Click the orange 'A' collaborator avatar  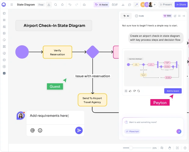coord(143,5)
